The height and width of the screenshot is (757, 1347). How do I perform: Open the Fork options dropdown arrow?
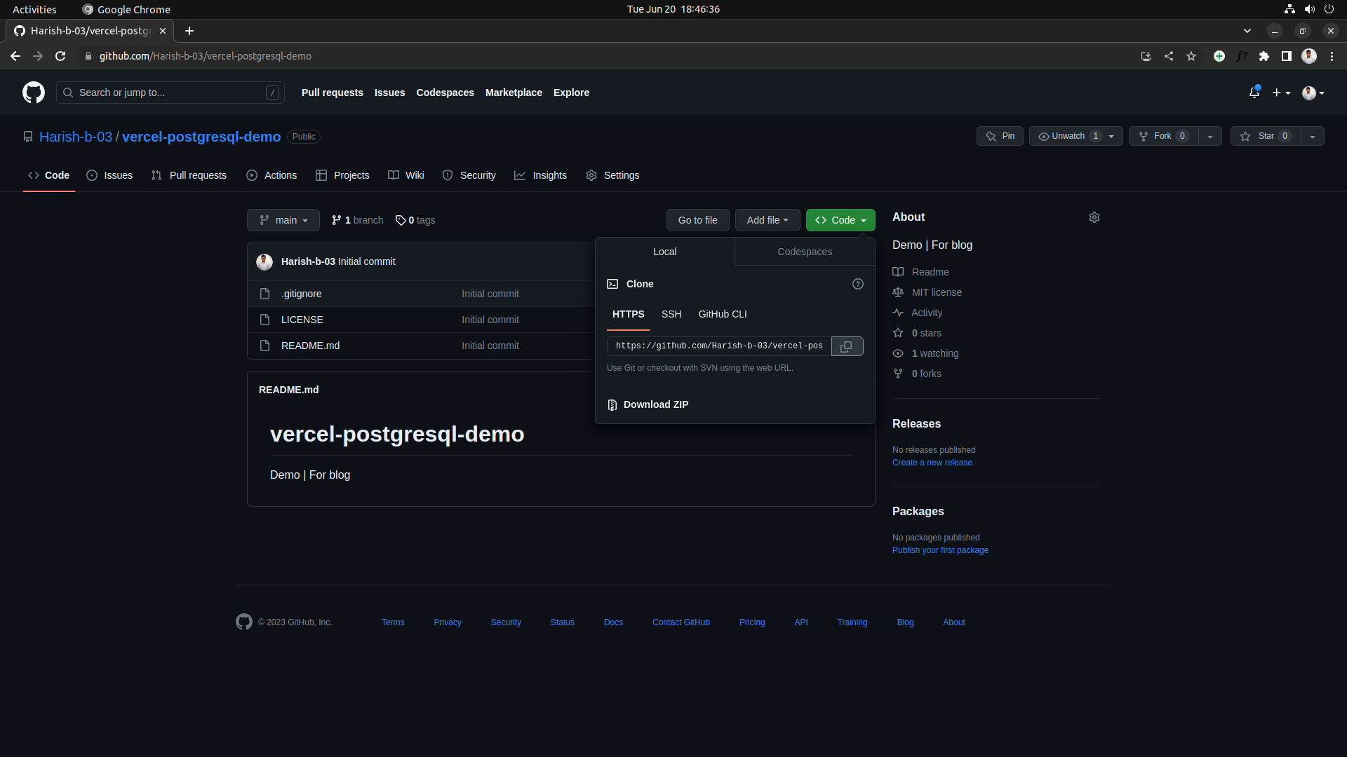pyautogui.click(x=1210, y=136)
